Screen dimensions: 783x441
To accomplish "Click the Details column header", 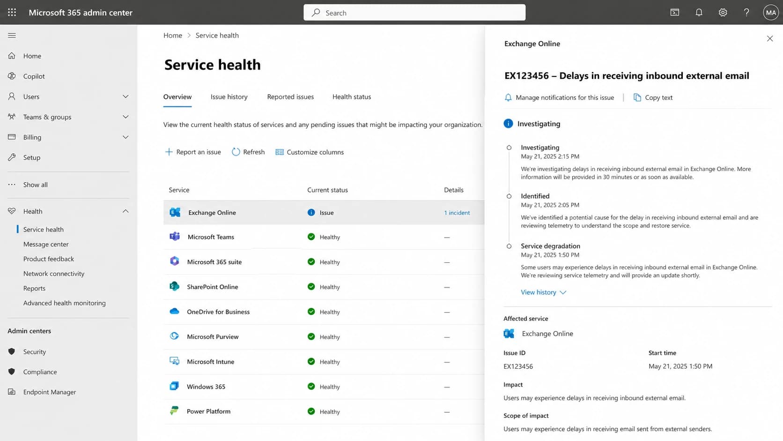I will tap(454, 190).
